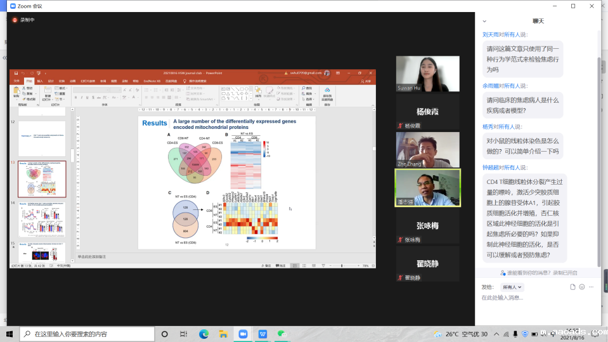Click the File Explorer taskbar icon
Screen dimensions: 608x342
click(223, 334)
